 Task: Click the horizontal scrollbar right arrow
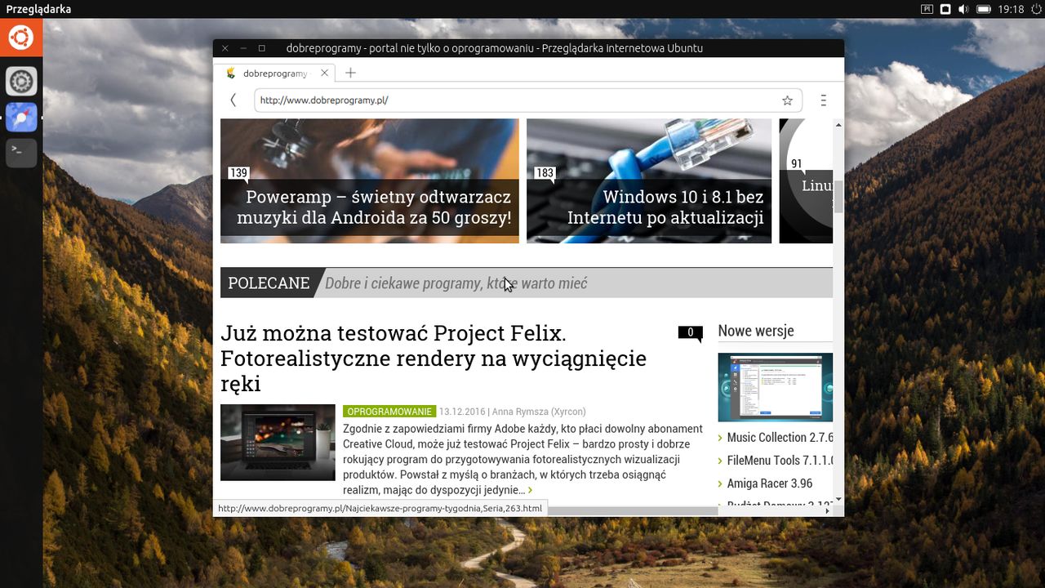827,511
